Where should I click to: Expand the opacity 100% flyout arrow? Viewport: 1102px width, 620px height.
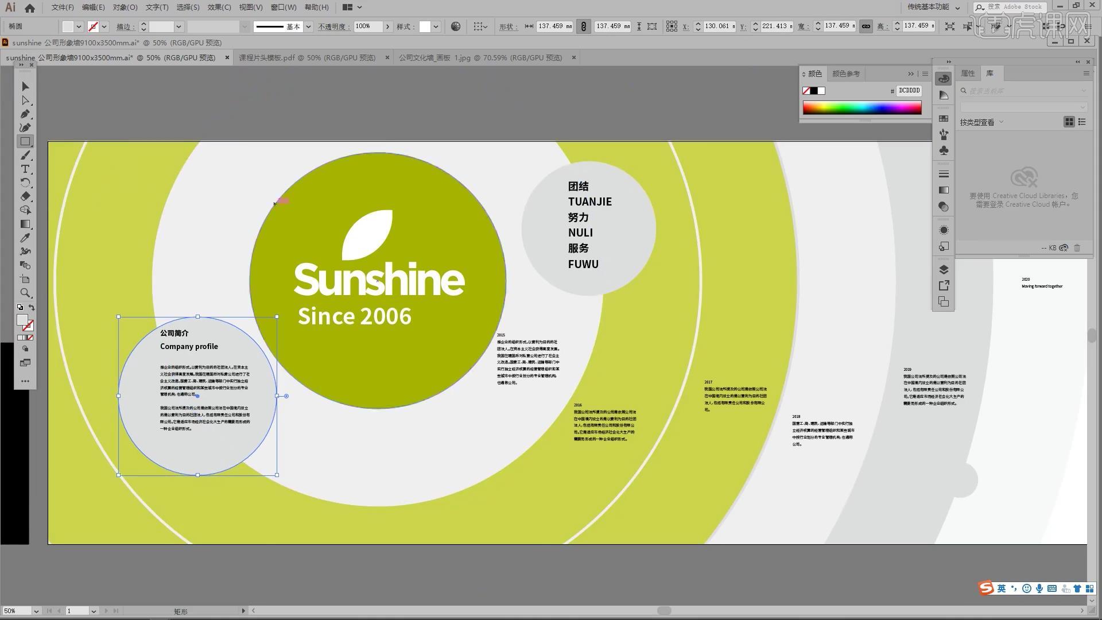click(x=388, y=26)
